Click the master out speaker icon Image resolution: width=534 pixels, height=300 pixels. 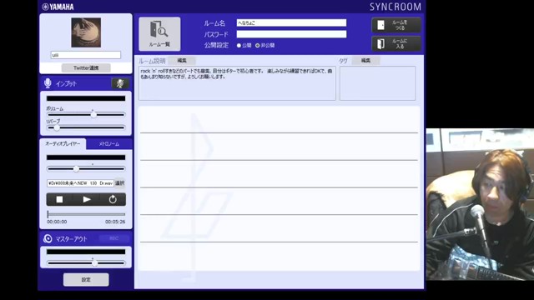[x=48, y=239]
